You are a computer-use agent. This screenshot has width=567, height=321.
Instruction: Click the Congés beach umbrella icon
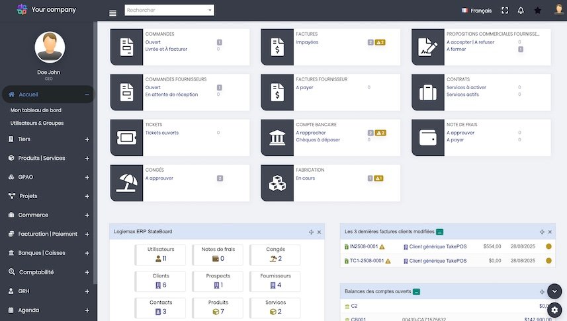(x=126, y=183)
